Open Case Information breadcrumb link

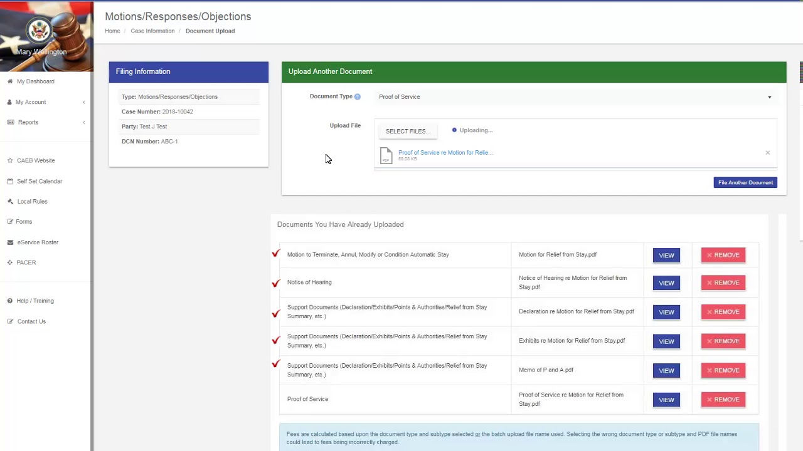pos(152,31)
